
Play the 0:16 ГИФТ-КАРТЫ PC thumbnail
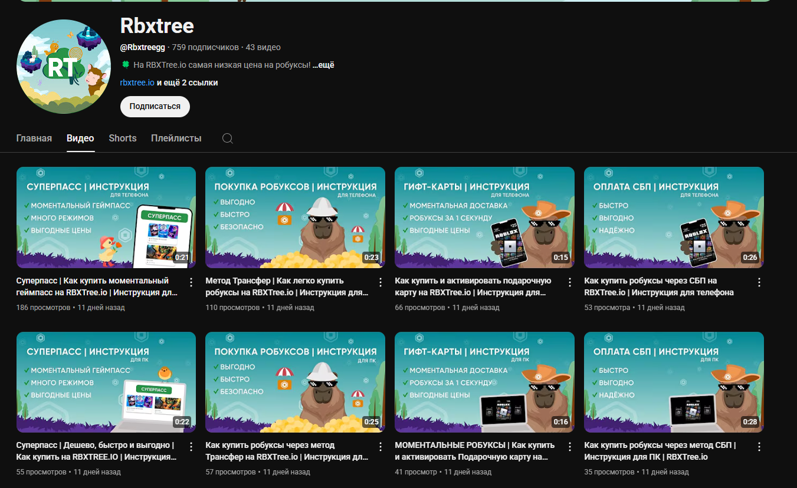(484, 382)
